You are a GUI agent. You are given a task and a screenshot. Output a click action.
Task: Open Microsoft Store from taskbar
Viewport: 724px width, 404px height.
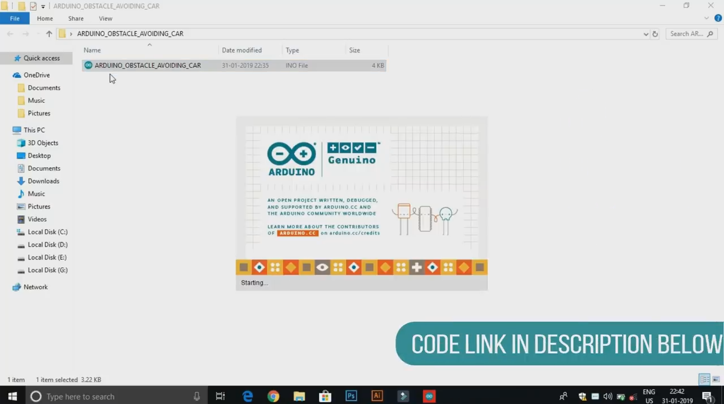pos(325,396)
